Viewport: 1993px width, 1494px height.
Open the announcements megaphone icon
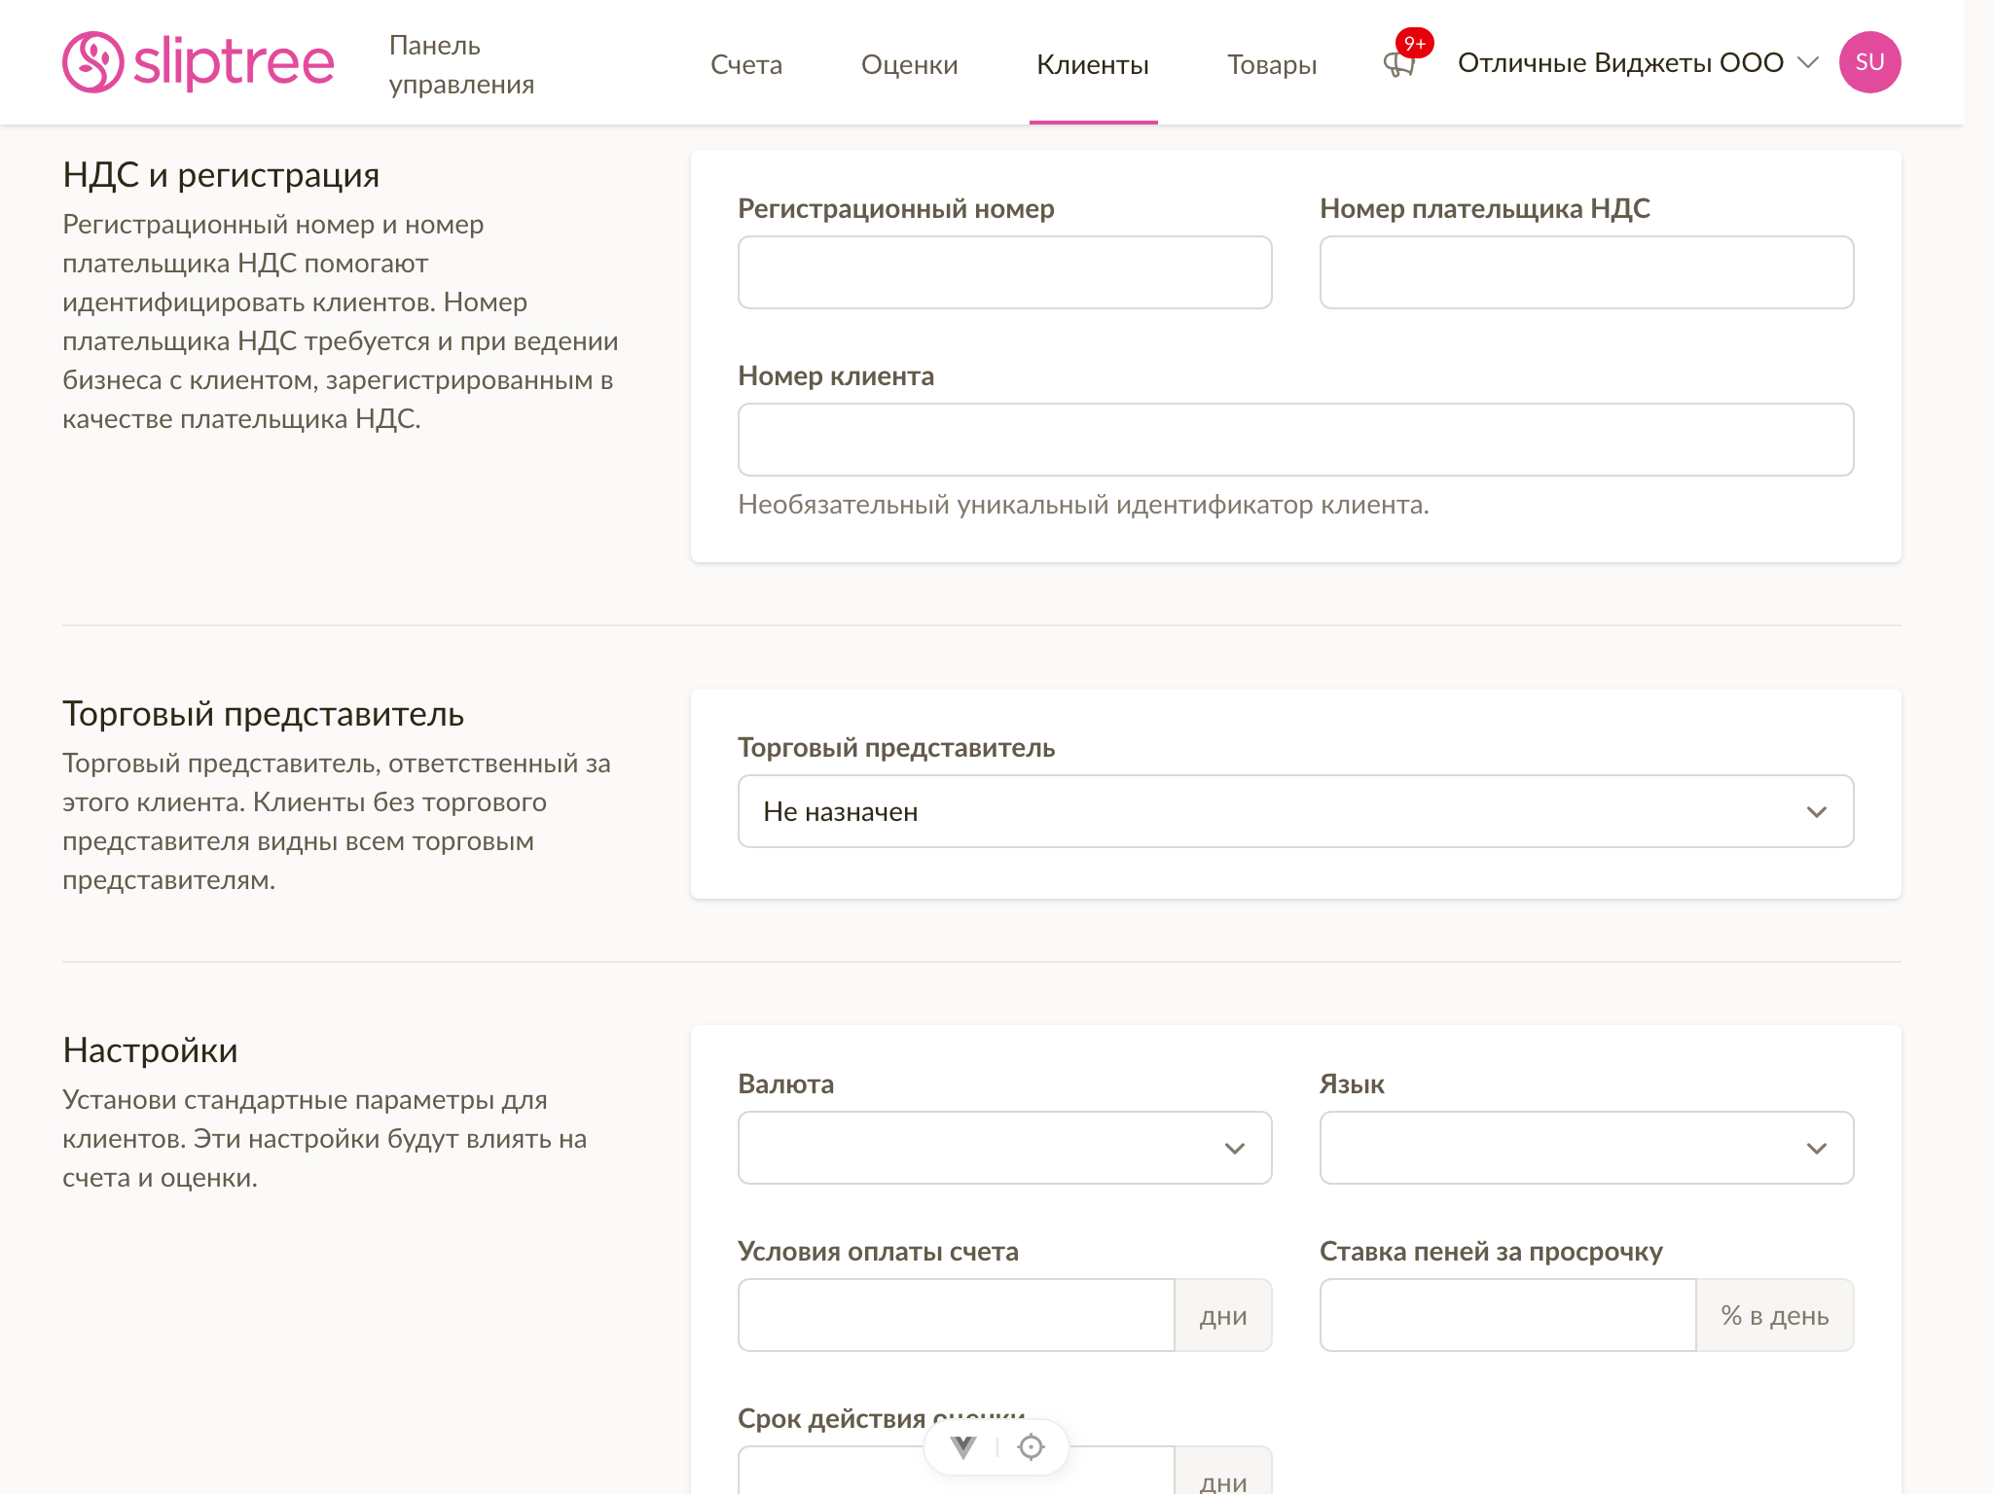point(1399,65)
